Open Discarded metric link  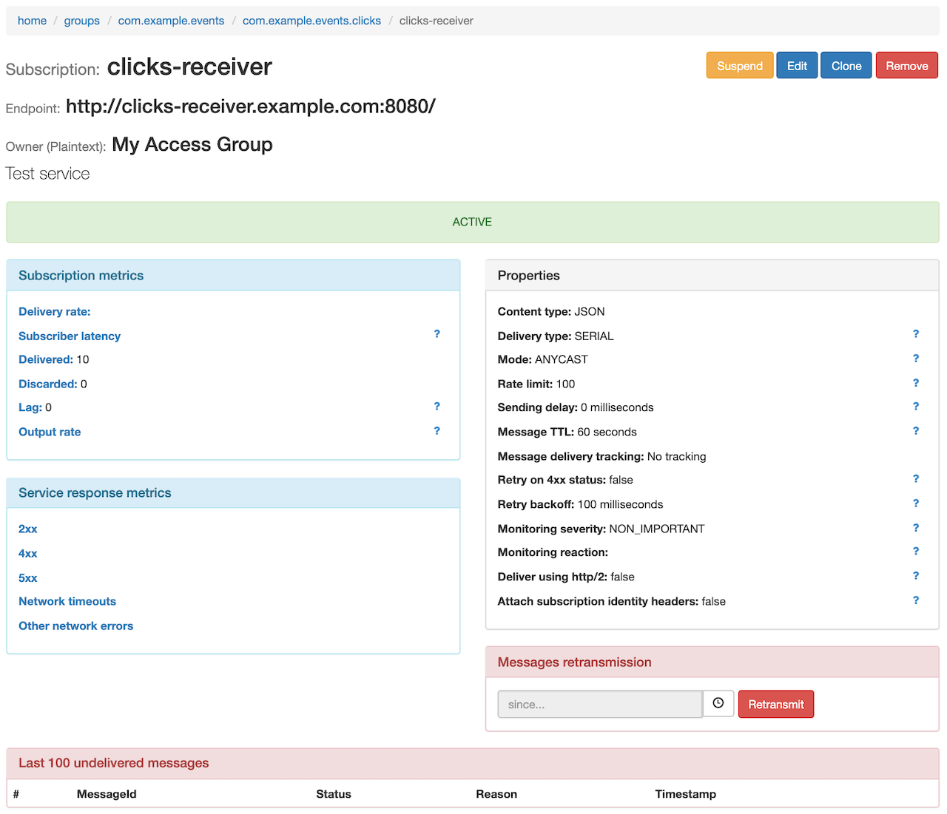click(48, 384)
